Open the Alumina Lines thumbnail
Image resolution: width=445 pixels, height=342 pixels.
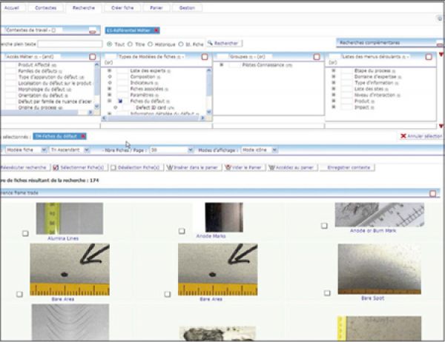click(x=70, y=218)
